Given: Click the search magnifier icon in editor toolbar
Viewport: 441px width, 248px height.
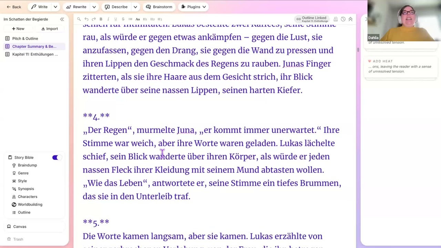Looking at the screenshot, I should tap(79, 19).
